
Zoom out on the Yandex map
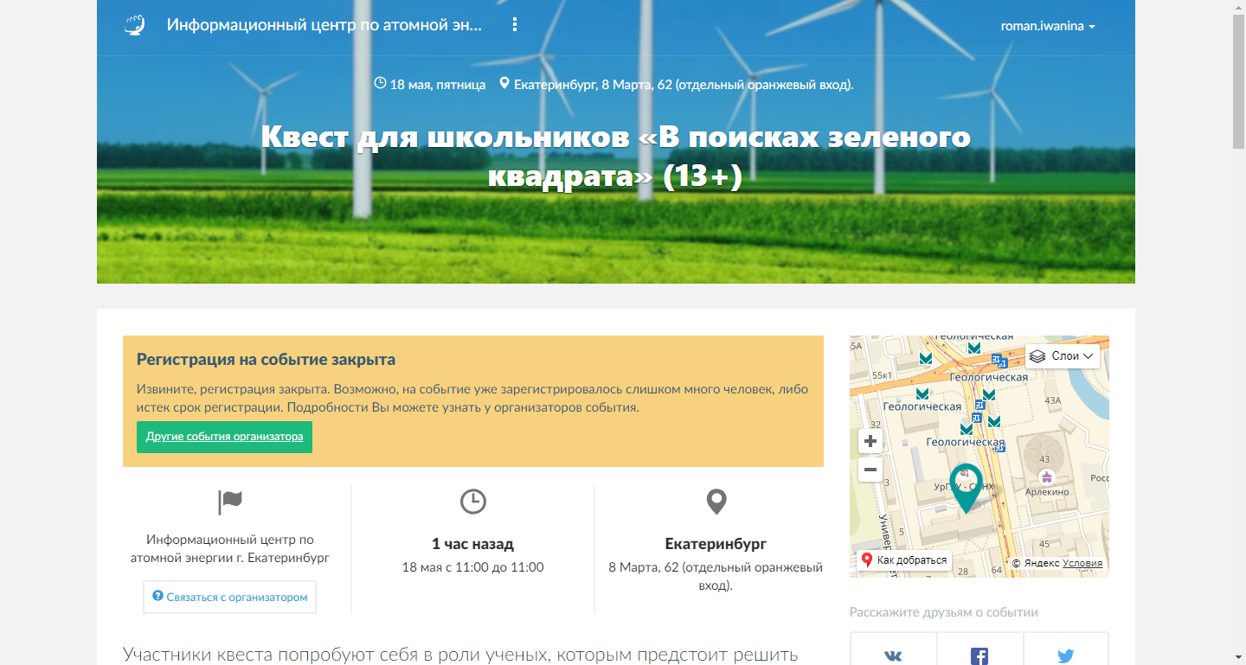pos(870,470)
